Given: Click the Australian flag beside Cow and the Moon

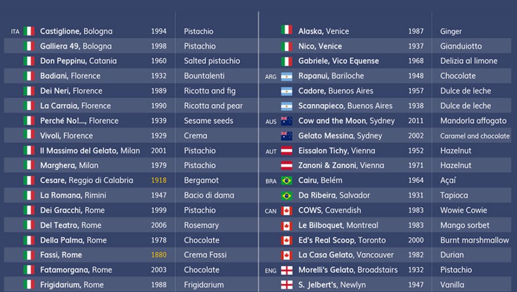Looking at the screenshot, I should 286,121.
